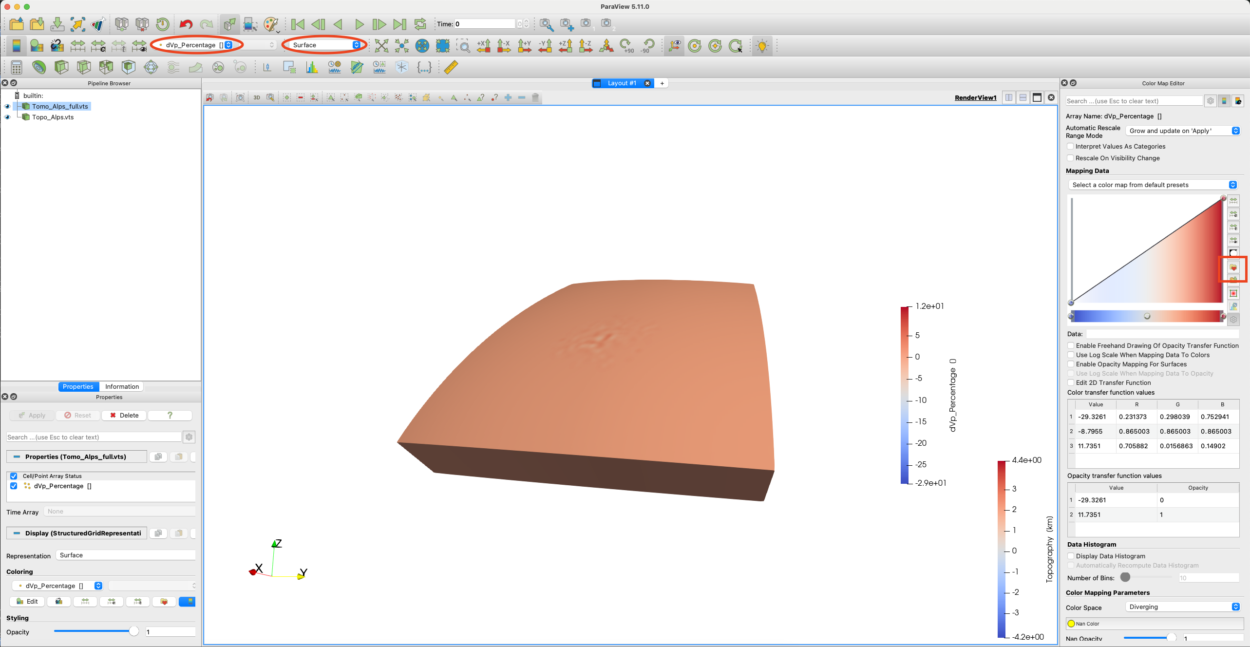Click the Save Data download icon
Image resolution: width=1250 pixels, height=647 pixels.
(57, 24)
